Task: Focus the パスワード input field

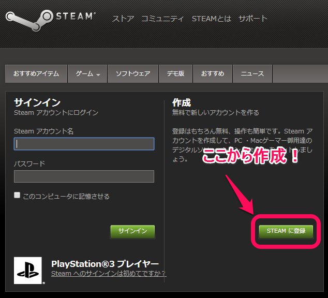Action: (84, 176)
